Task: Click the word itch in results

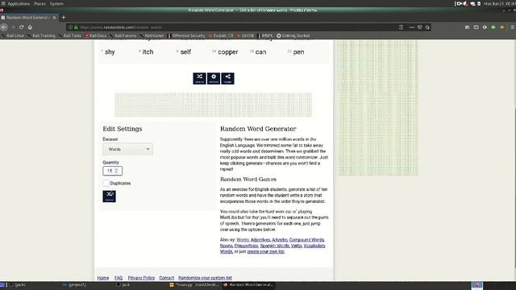Action: 148,52
